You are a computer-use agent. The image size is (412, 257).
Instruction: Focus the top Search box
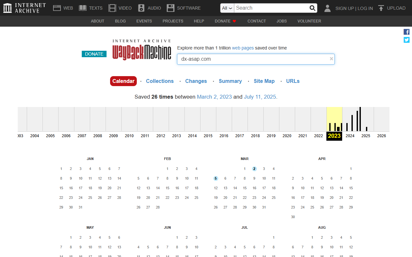(271, 8)
